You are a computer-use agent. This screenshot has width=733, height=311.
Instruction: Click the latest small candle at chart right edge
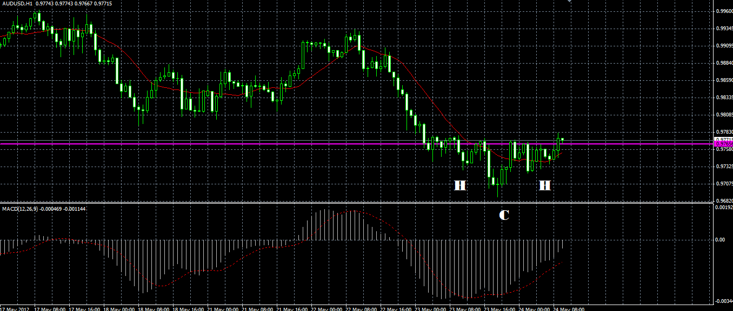563,140
